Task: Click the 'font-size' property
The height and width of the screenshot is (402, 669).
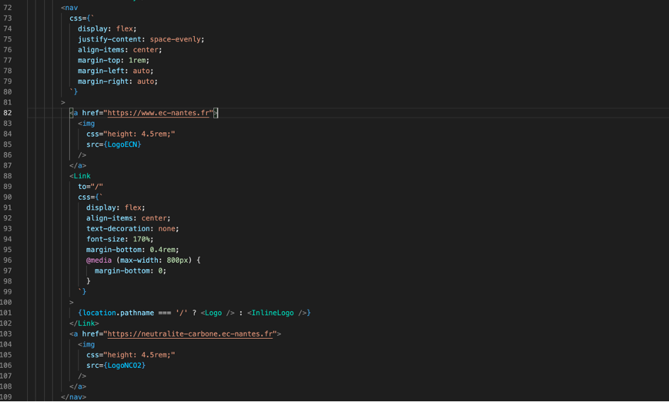Action: pos(105,239)
